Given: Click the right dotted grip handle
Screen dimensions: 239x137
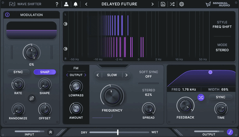Looking at the screenshot, I should pos(51,52).
